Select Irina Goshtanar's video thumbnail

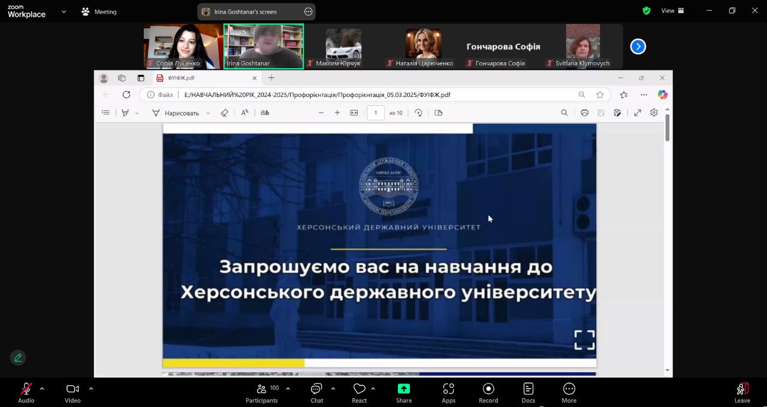[x=264, y=46]
